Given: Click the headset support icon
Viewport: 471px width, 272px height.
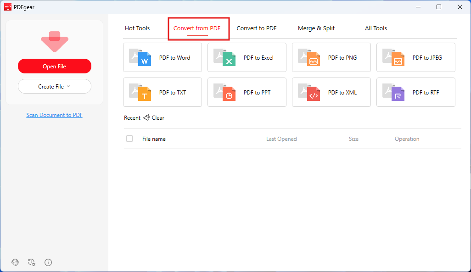Looking at the screenshot, I should [x=15, y=262].
